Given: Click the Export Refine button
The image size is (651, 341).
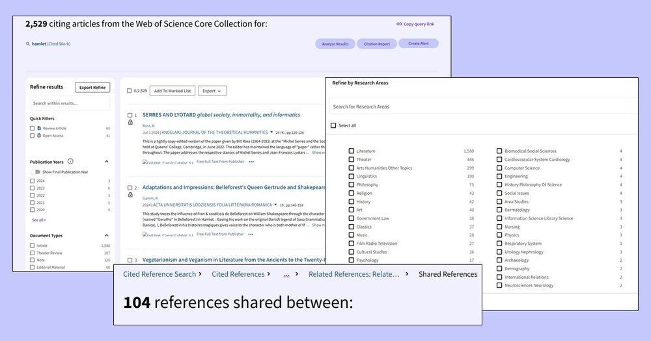Looking at the screenshot, I should [92, 88].
